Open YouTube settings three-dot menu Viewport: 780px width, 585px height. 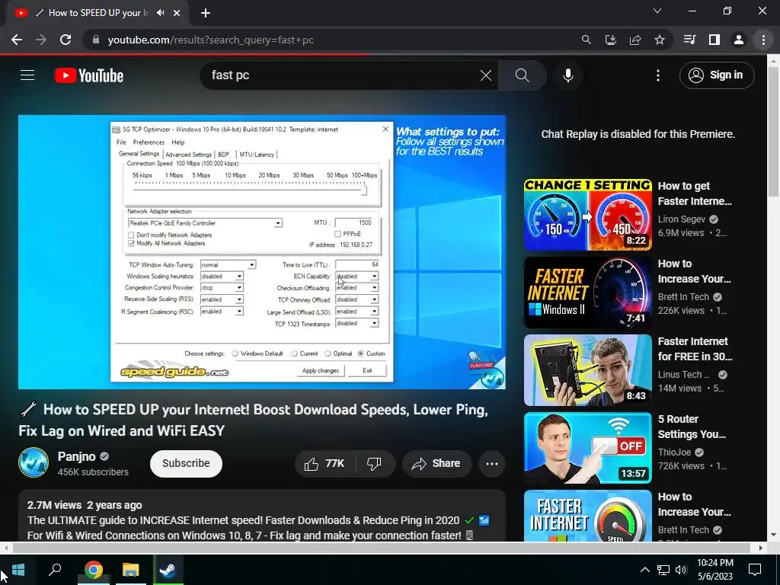coord(657,75)
